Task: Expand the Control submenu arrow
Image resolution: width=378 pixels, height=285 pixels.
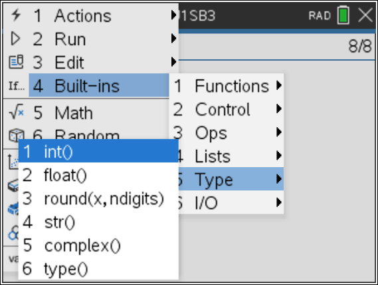Action: point(279,109)
